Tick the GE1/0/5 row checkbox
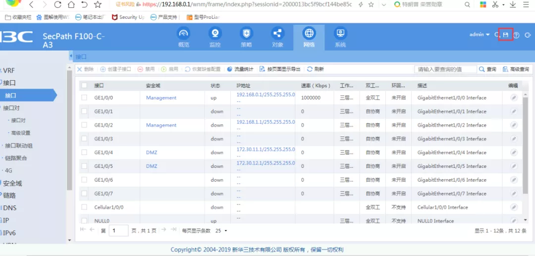This screenshot has width=535, height=256. (x=84, y=166)
